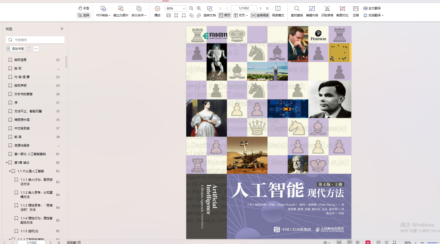Click the zoom in magnifier icon
Image resolution: width=440 pixels, height=244 pixels.
199,8
